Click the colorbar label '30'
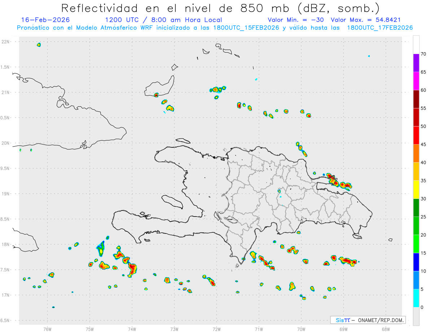Image resolution: width=433 pixels, height=334 pixels. tap(424, 199)
